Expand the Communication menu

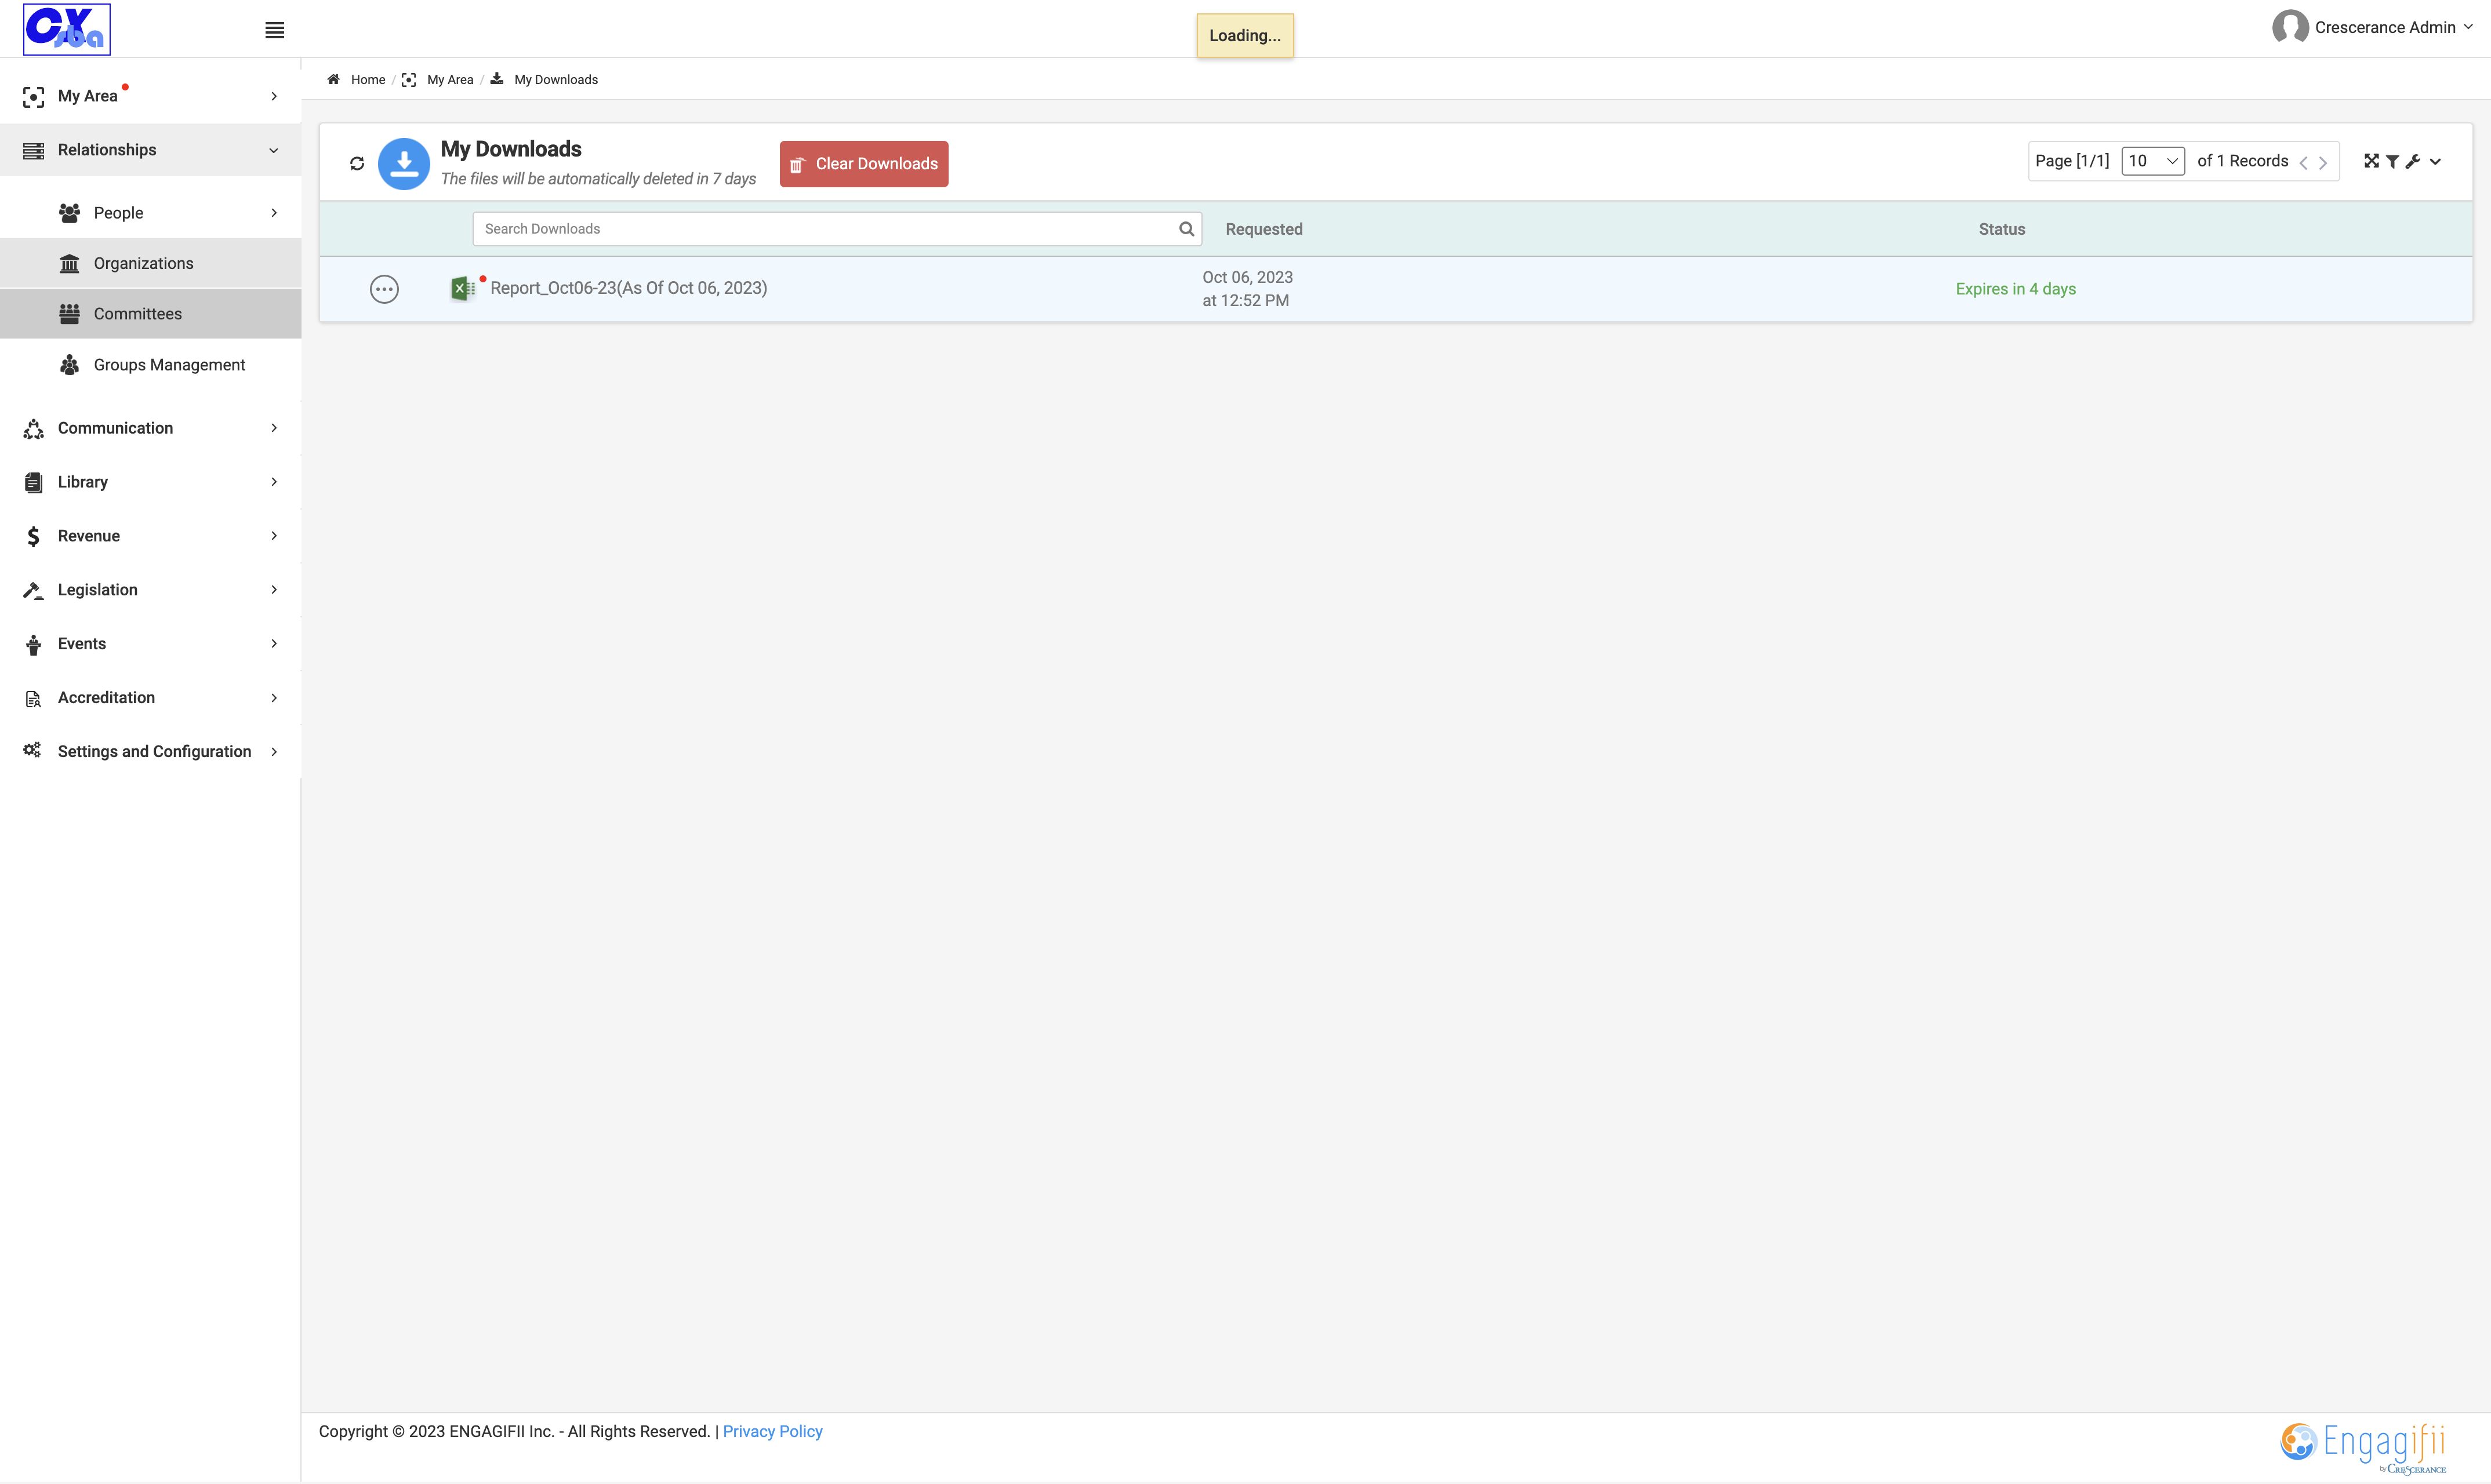pyautogui.click(x=150, y=428)
